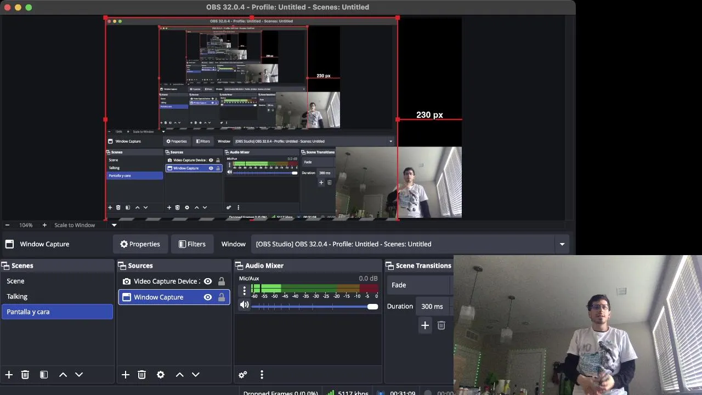The height and width of the screenshot is (395, 702).
Task: Select the Video Capture Device source
Action: tap(174, 281)
